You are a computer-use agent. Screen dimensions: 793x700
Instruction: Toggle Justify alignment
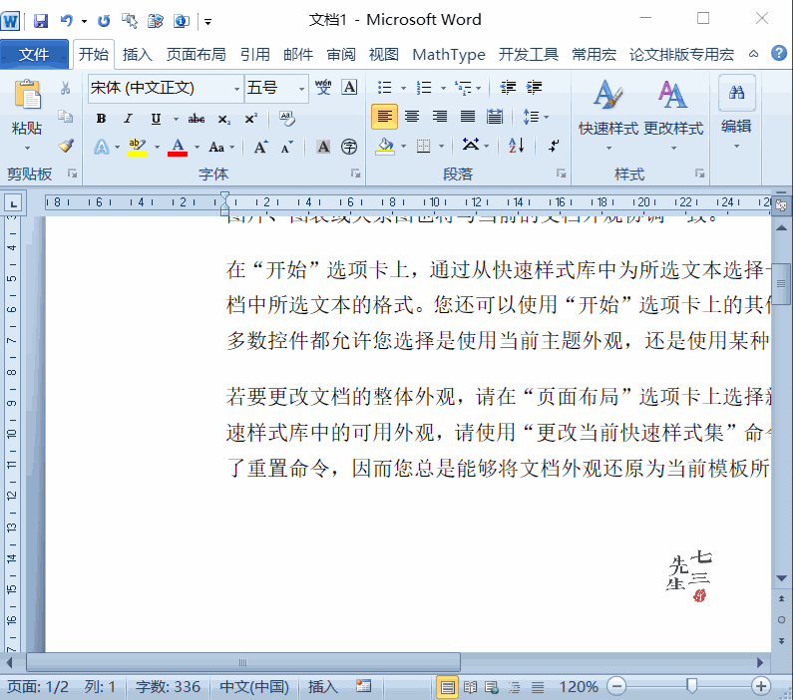click(467, 117)
